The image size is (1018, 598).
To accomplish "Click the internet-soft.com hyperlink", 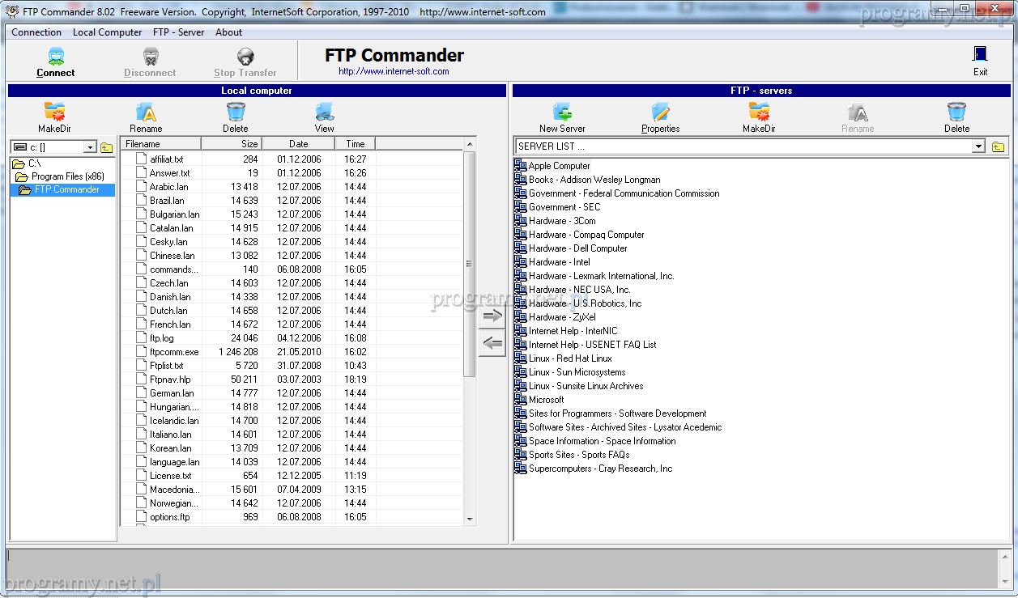I will (x=394, y=71).
